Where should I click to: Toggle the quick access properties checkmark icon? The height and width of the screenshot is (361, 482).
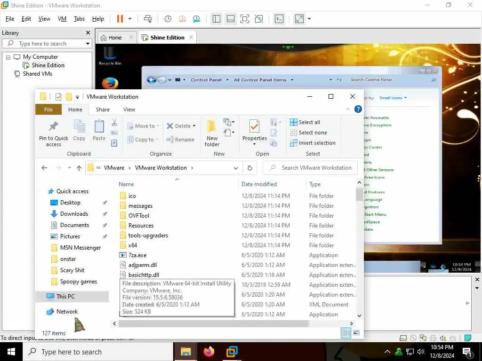coord(58,97)
